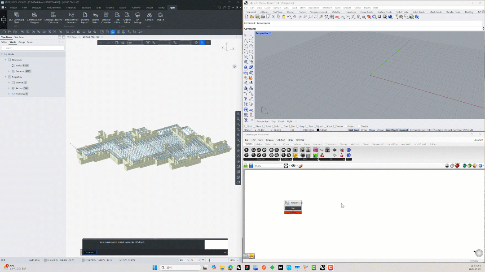
Task: Open General Section Designer tool
Action: (x=34, y=17)
